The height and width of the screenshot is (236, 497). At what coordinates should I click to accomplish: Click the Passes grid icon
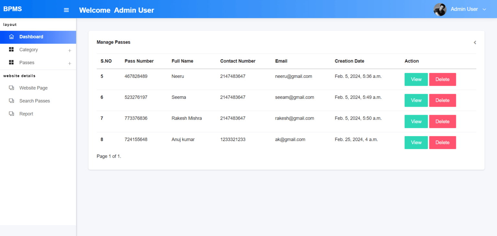point(12,62)
